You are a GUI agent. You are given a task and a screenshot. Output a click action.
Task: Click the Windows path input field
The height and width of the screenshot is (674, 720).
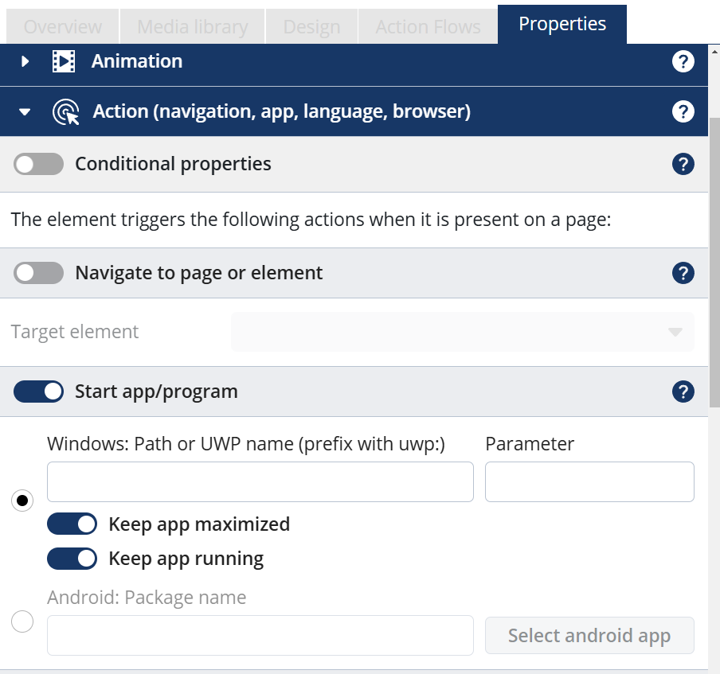260,481
